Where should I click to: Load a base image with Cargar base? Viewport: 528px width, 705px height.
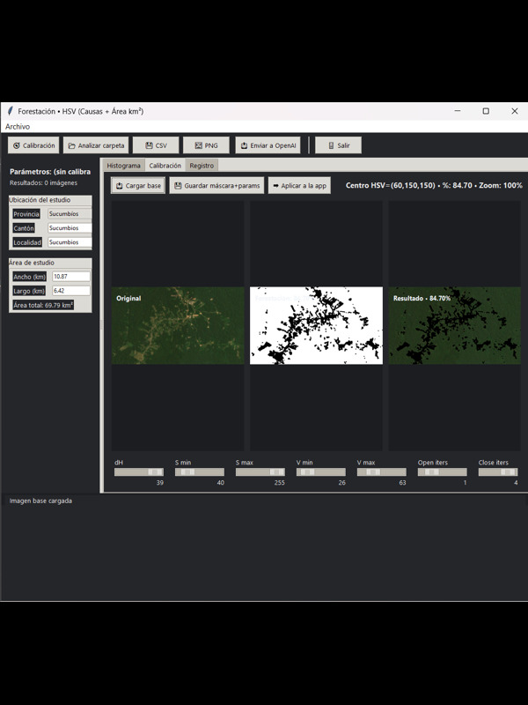(x=138, y=186)
